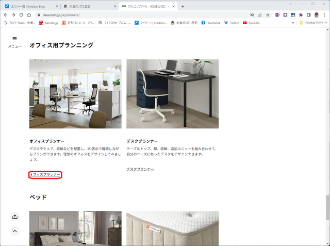This screenshot has height=246, width=330.
Task: Click the office room photo
Action: [x=75, y=94]
